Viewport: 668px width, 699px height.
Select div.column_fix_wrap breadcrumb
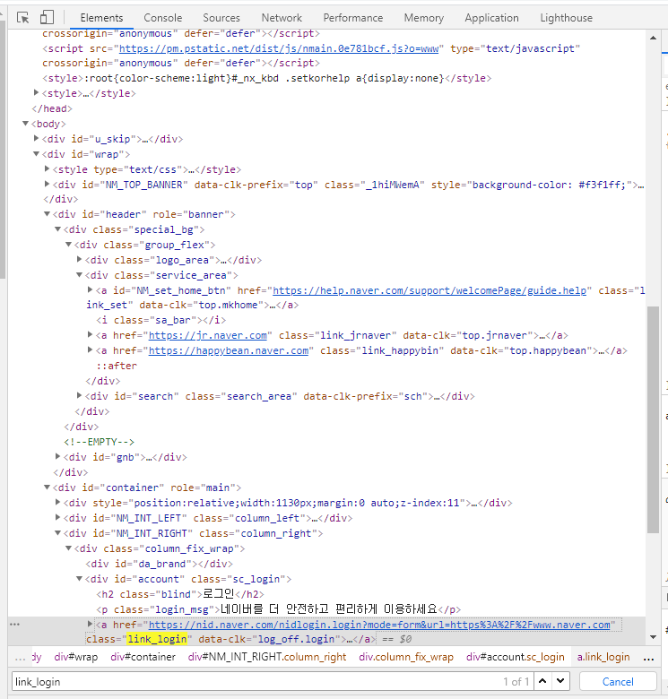pyautogui.click(x=406, y=657)
